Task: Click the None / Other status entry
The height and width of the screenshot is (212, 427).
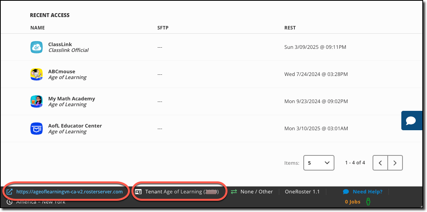Action: pyautogui.click(x=257, y=191)
